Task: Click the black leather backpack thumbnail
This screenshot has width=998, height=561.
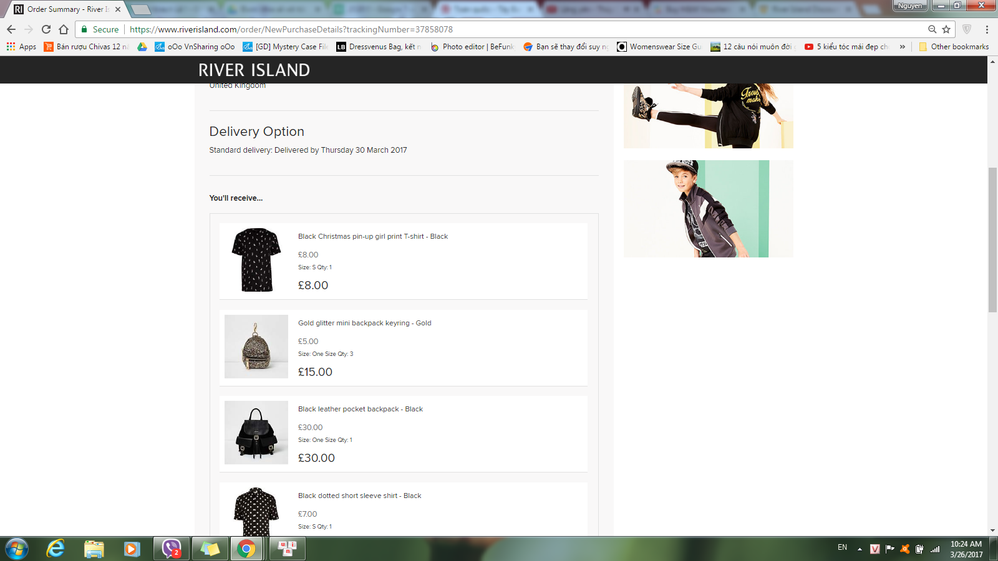Action: [256, 433]
